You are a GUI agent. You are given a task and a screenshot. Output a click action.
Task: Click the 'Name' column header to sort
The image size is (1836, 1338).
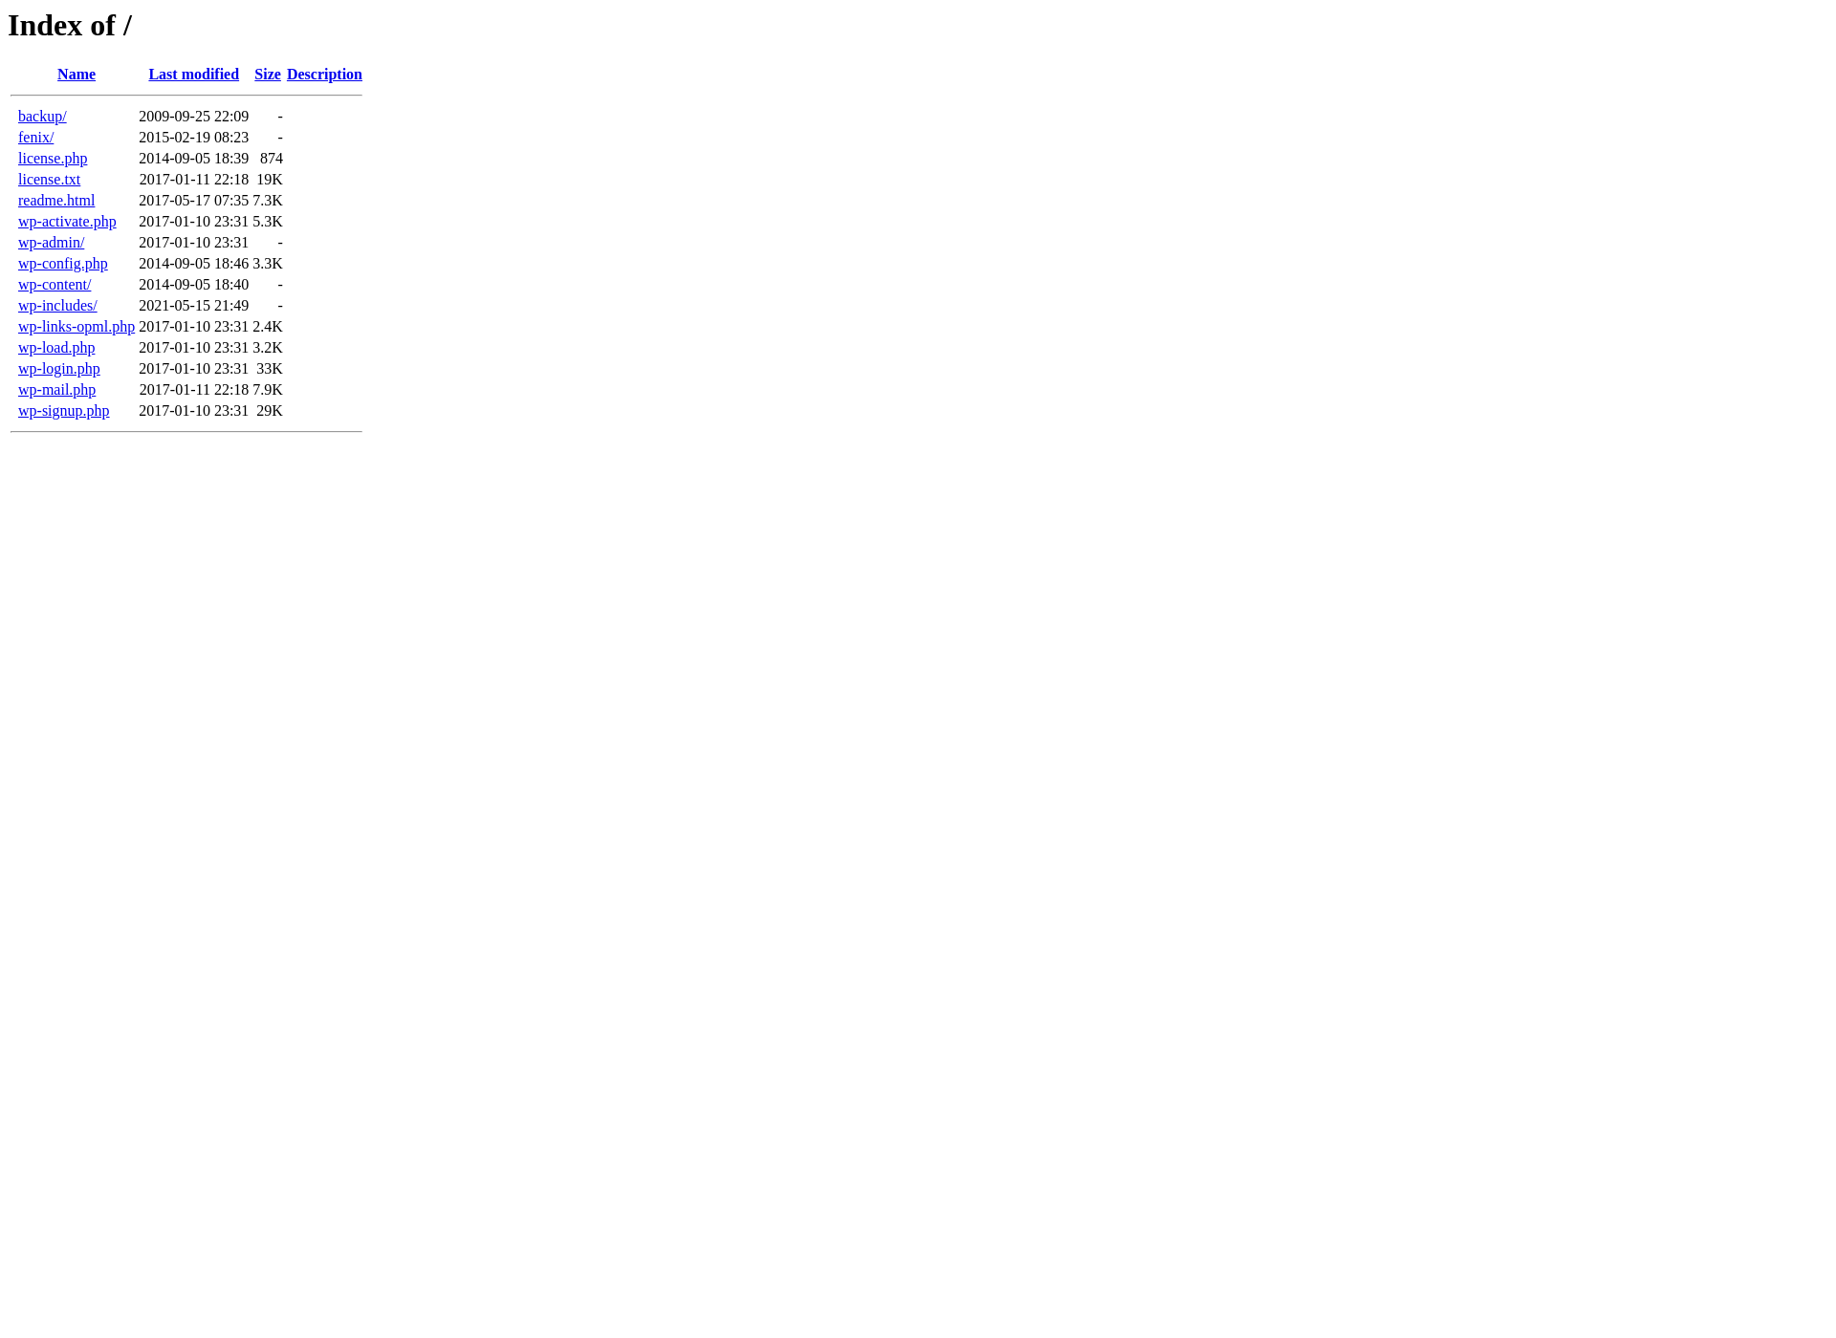(x=76, y=75)
